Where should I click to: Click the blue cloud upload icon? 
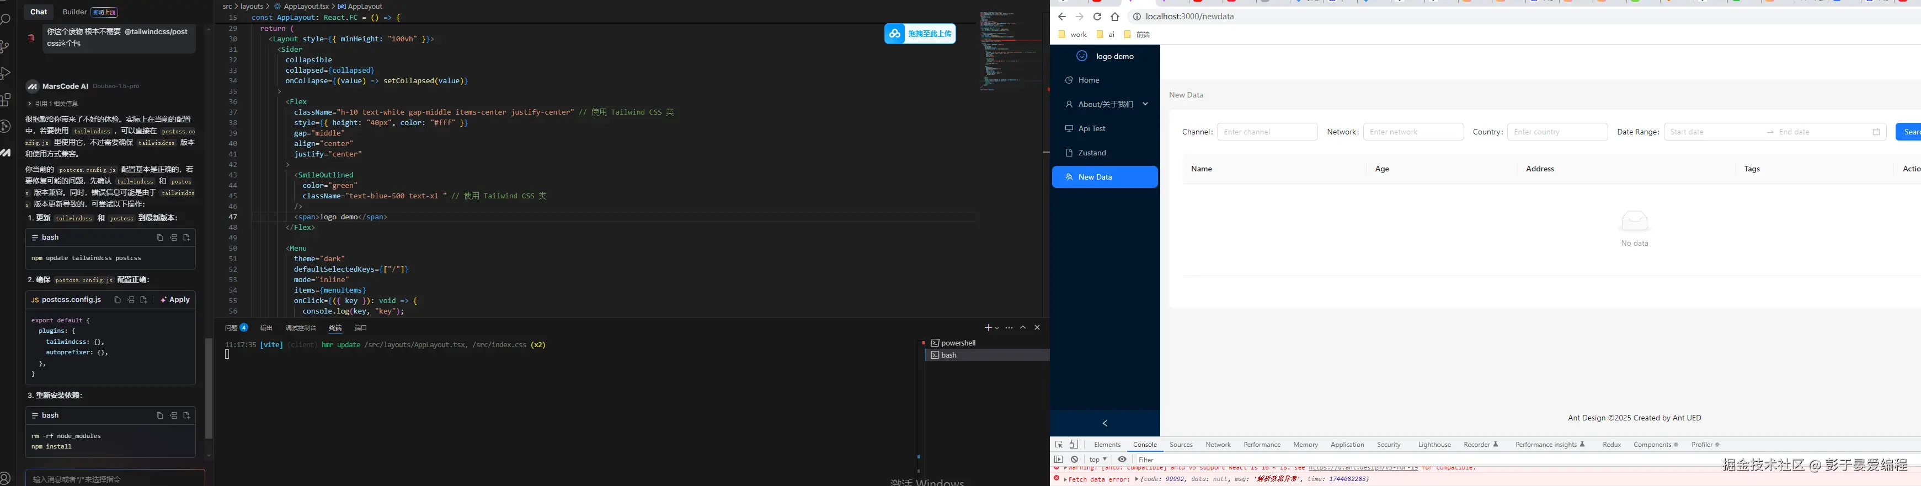tap(895, 34)
